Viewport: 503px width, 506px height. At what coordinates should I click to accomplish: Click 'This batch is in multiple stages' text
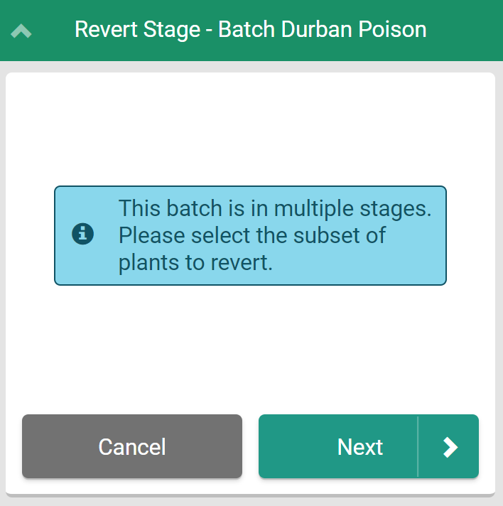point(274,210)
